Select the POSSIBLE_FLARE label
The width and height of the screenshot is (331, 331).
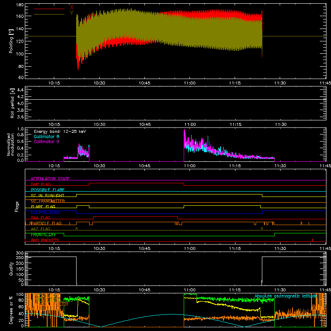[x=48, y=190]
